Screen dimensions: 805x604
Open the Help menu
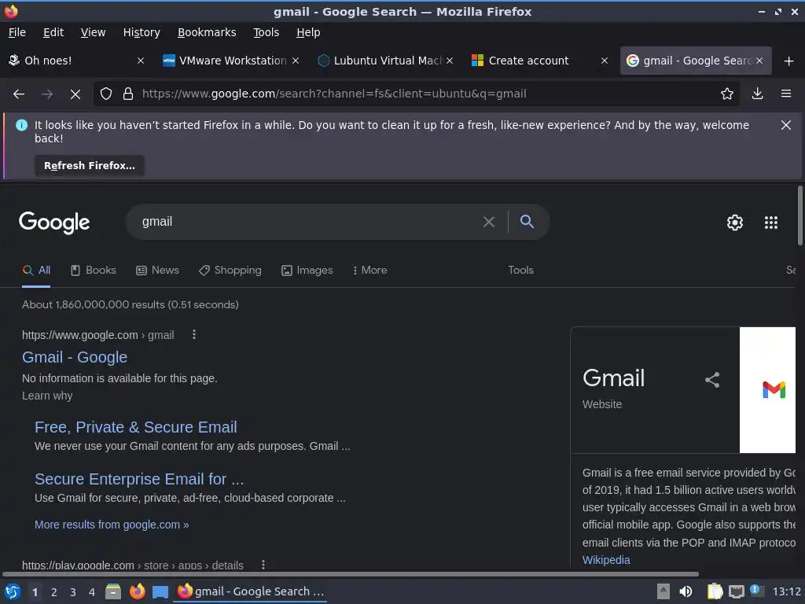[x=308, y=32]
